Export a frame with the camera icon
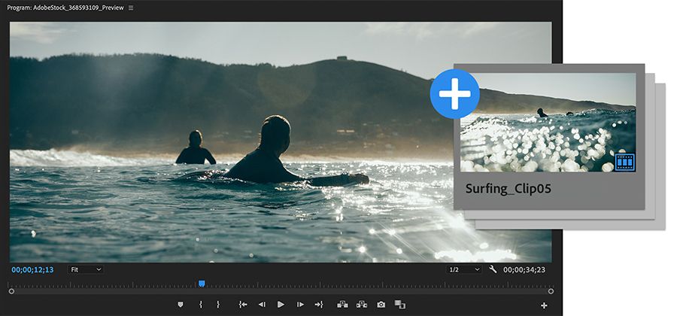The image size is (677, 316). pos(381,305)
